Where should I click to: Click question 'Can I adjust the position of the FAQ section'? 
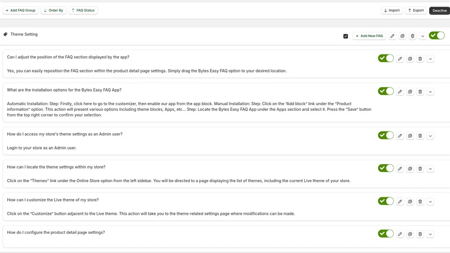click(x=68, y=57)
